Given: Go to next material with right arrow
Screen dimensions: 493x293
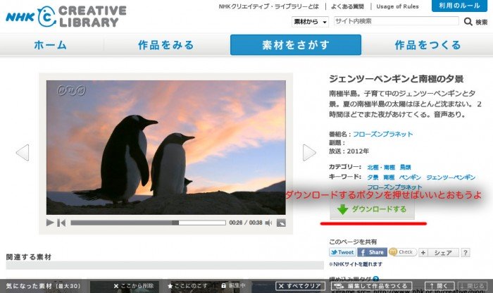Looking at the screenshot, I should [309, 152].
